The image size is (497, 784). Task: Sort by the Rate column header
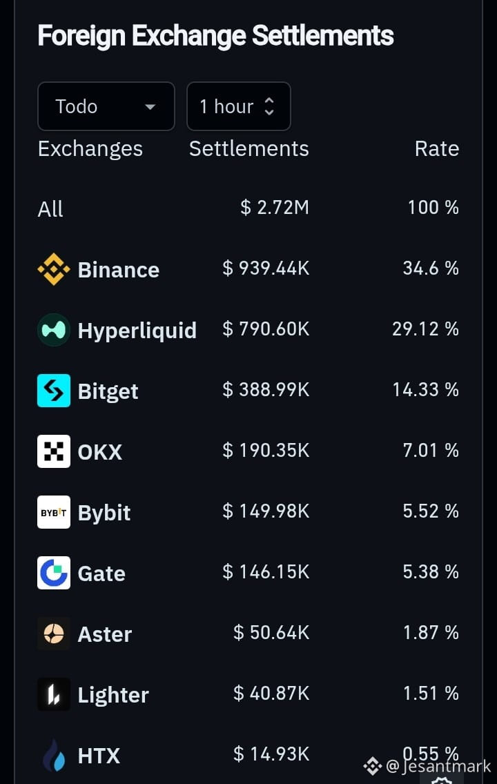point(436,148)
